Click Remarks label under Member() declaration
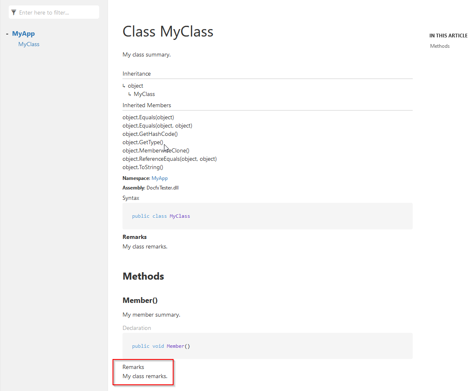475x391 pixels. 133,367
